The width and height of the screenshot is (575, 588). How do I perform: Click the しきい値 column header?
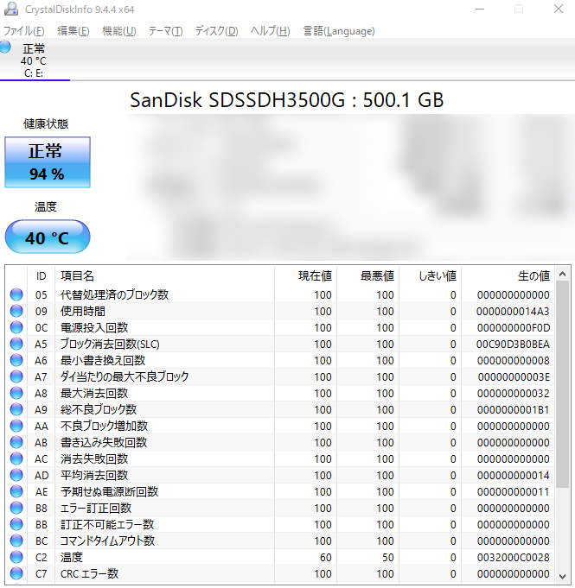[x=431, y=276]
